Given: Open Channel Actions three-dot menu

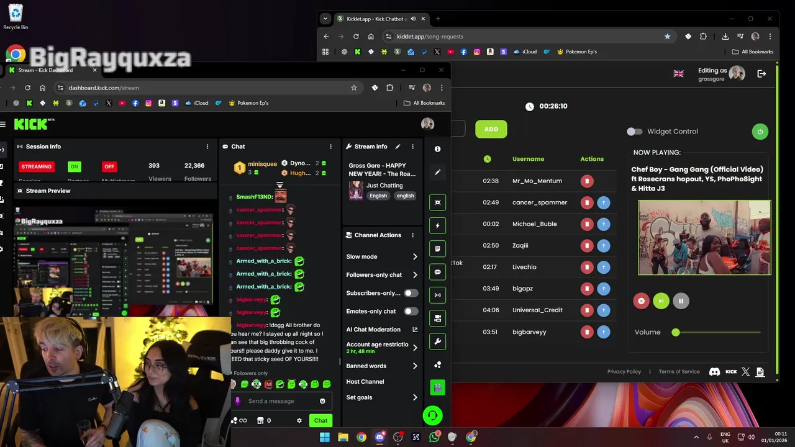Looking at the screenshot, I should [412, 235].
